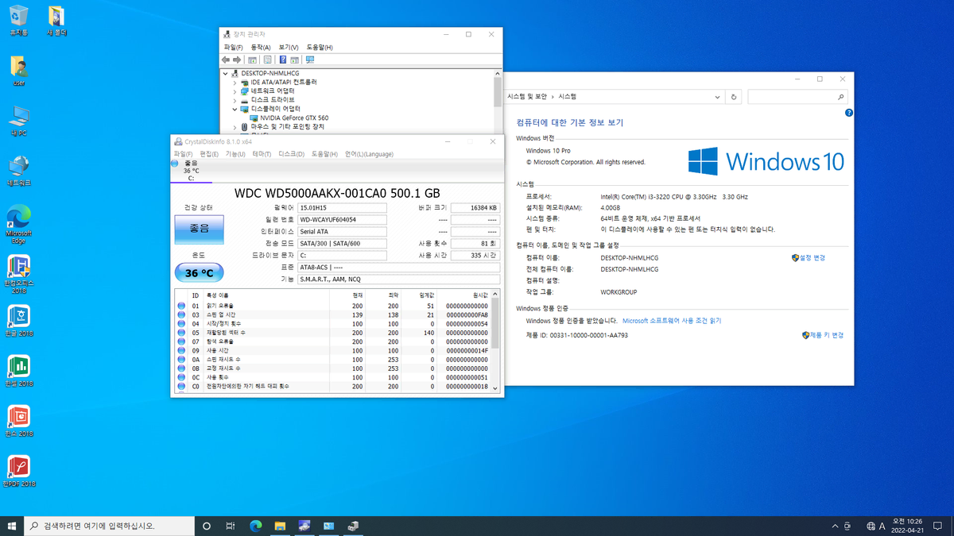The height and width of the screenshot is (536, 954).
Task: Open Microsoft 소프트웨어 사용 조건 읽기 link
Action: pyautogui.click(x=672, y=321)
